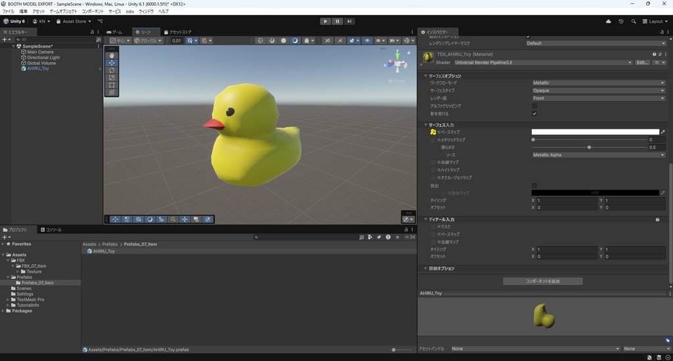Open the Asset Store button in top toolbar
Screen dimensions: 673x361
[74, 22]
